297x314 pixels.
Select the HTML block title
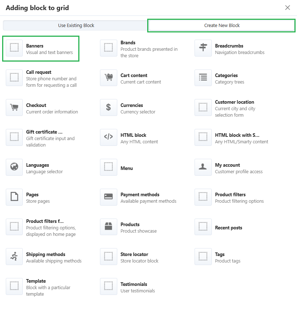pos(134,135)
